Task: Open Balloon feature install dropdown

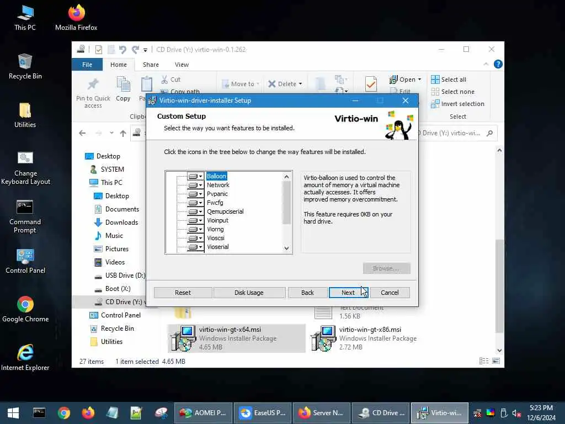Action: click(x=196, y=176)
